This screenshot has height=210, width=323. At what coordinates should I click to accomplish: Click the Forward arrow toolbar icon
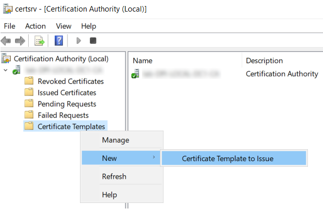[20, 41]
